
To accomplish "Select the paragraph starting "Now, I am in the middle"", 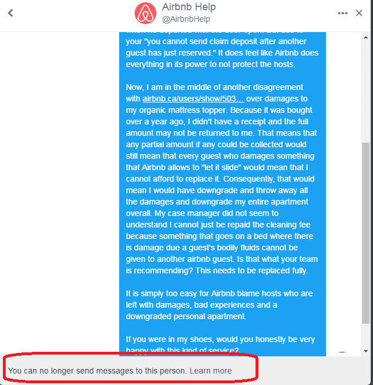I will tap(222, 179).
